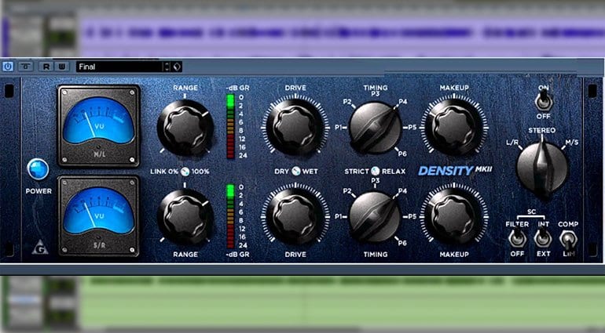This screenshot has height=333, width=605.
Task: Click the R read automation button
Action: coord(46,67)
